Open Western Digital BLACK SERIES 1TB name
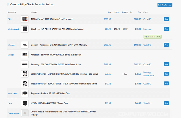181x118 pixels. click(x=64, y=83)
